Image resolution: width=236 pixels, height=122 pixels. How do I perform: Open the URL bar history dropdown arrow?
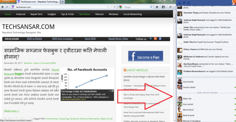tap(111, 7)
